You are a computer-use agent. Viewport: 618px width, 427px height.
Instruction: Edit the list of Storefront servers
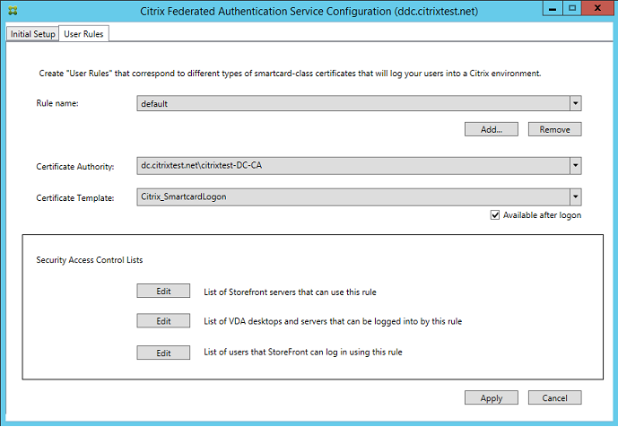pos(163,291)
